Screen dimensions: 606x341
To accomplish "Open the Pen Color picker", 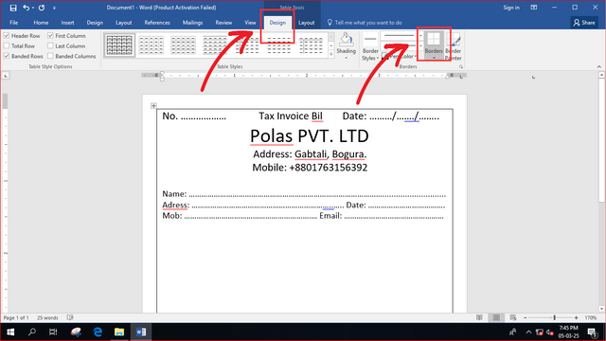I will tap(400, 57).
